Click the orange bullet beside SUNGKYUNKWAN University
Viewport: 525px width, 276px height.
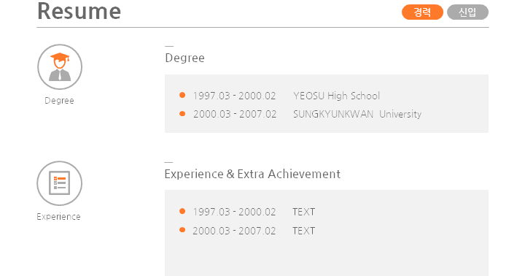[182, 114]
